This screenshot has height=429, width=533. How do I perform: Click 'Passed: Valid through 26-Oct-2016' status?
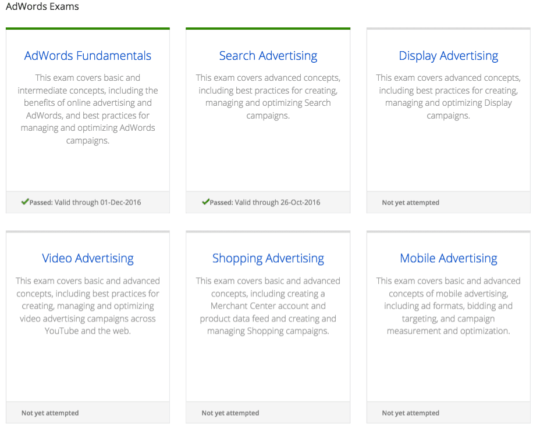point(265,202)
